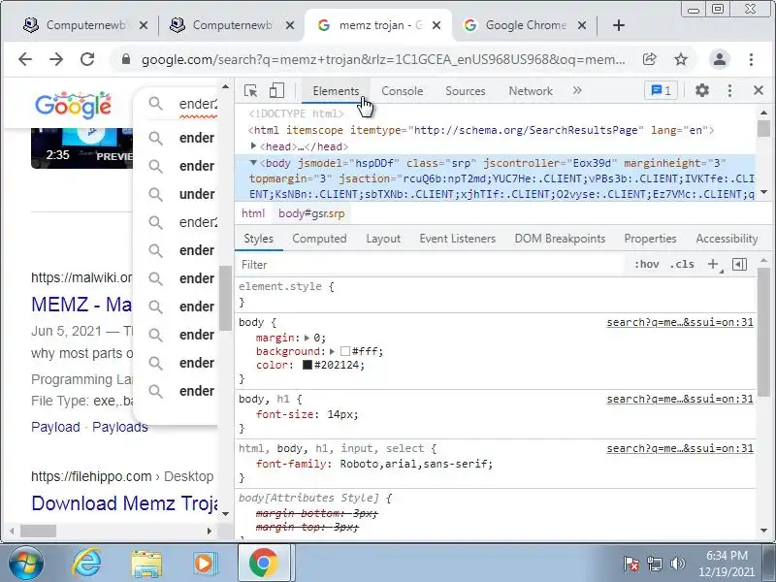Open the Payload sublink
Image resolution: width=776 pixels, height=582 pixels.
tap(55, 427)
